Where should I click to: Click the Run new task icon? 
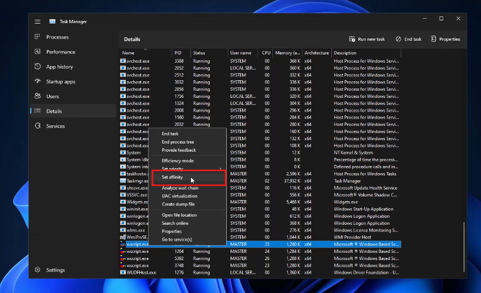(x=352, y=39)
